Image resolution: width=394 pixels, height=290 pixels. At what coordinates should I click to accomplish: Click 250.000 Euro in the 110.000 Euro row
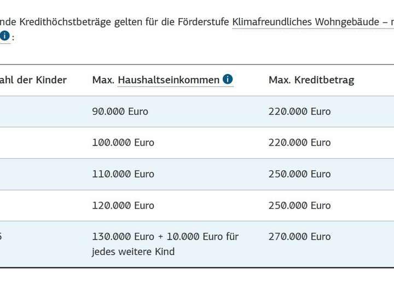pos(299,174)
